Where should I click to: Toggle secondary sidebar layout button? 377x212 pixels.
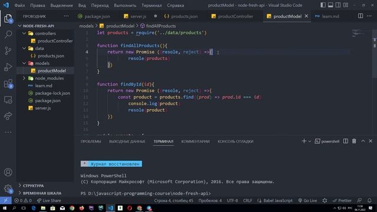tap(338, 5)
